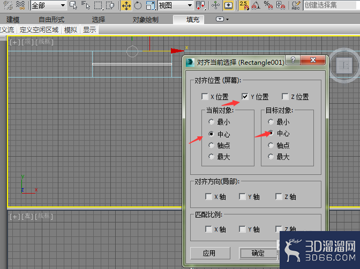Open the 选择 ribbon tab

click(x=99, y=20)
